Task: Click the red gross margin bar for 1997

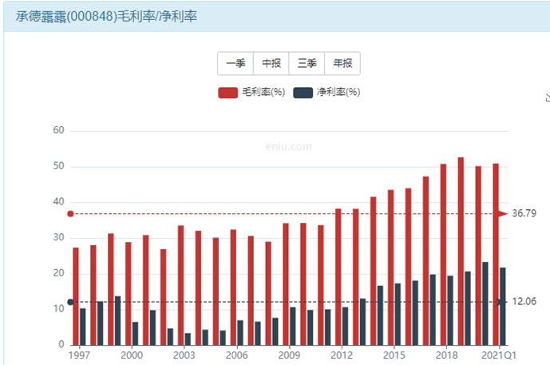Action: (x=76, y=296)
